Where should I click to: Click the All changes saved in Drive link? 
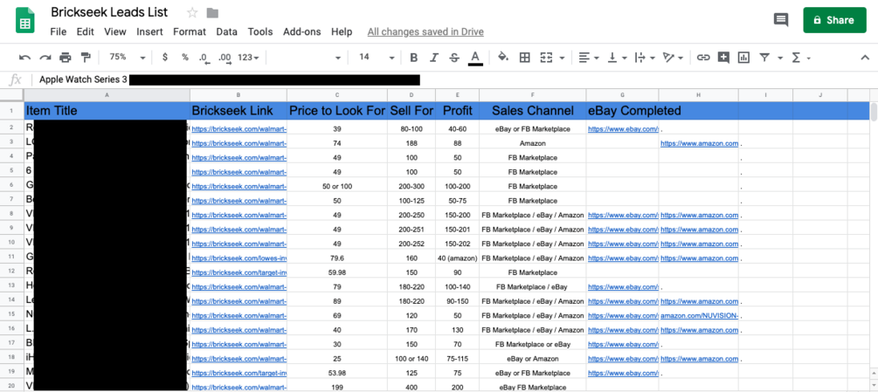pyautogui.click(x=425, y=32)
